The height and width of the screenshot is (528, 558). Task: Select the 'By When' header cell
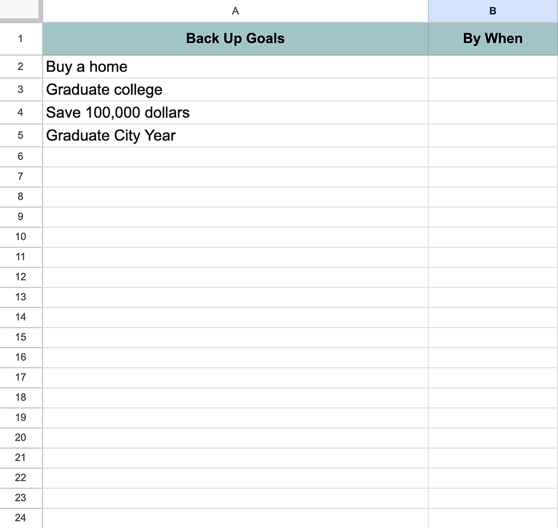point(493,38)
